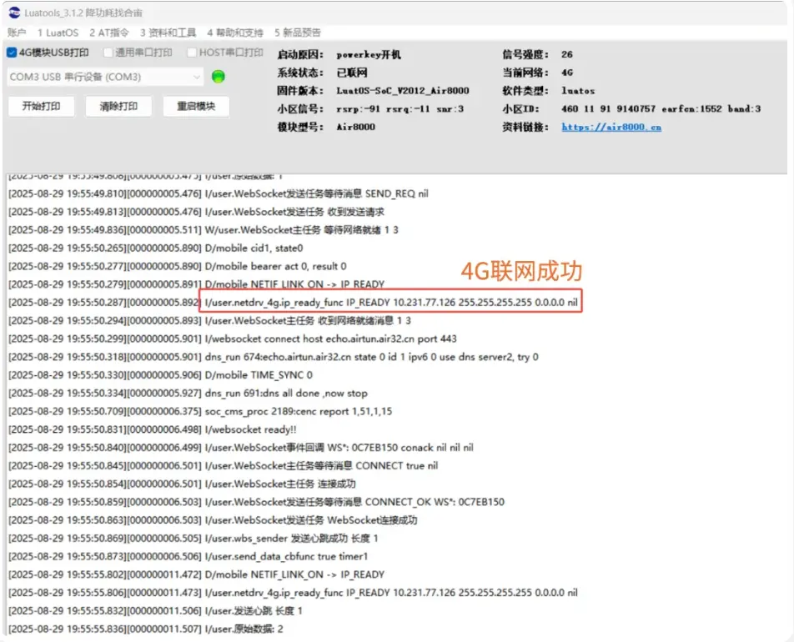This screenshot has width=794, height=642.
Task: Select log line websocket connect host echo.airtun.air32.cn
Action: (x=233, y=339)
